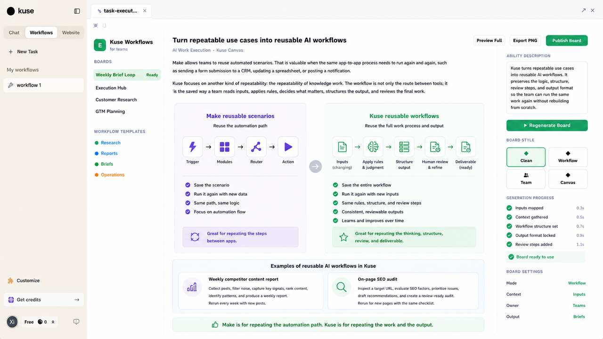Click the Regenerate Board button
Image resolution: width=603 pixels, height=339 pixels.
[547, 125]
